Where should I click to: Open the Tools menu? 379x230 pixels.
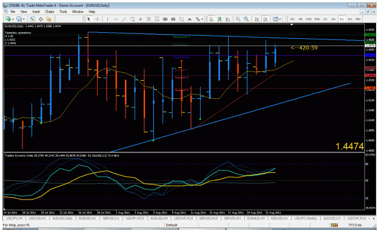click(63, 12)
